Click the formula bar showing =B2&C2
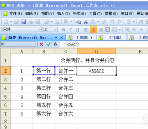The height and width of the screenshot is (129, 148). [x=103, y=44]
